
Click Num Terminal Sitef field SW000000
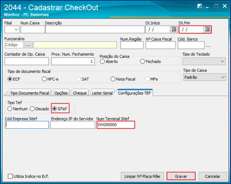[x=116, y=125]
